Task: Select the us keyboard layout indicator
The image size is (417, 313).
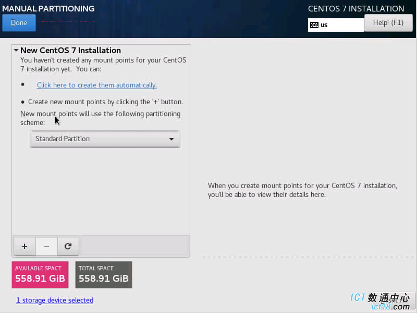Action: pyautogui.click(x=336, y=25)
